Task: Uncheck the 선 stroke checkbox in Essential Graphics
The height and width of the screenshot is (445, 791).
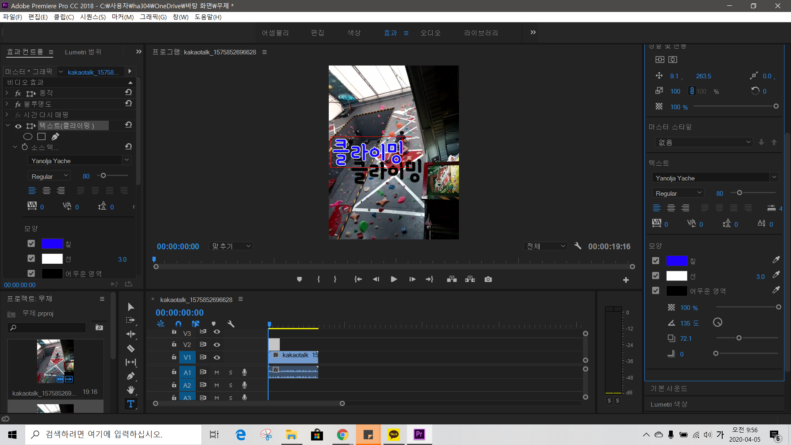Action: (x=656, y=276)
